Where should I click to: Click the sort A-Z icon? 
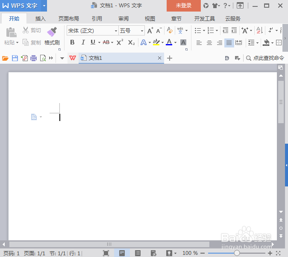[260, 30]
